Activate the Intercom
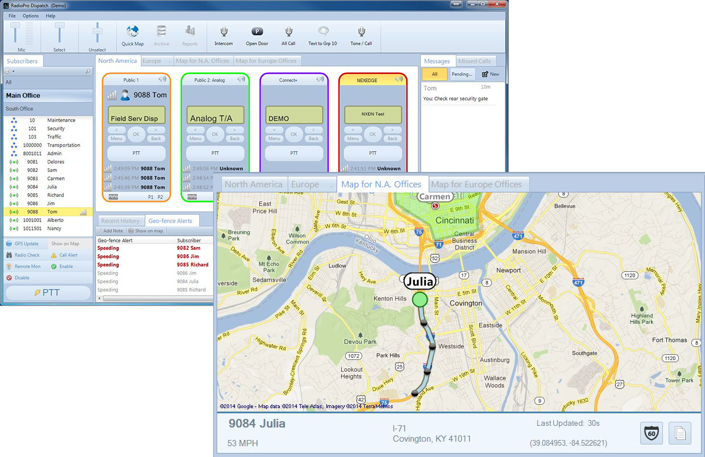 click(223, 35)
